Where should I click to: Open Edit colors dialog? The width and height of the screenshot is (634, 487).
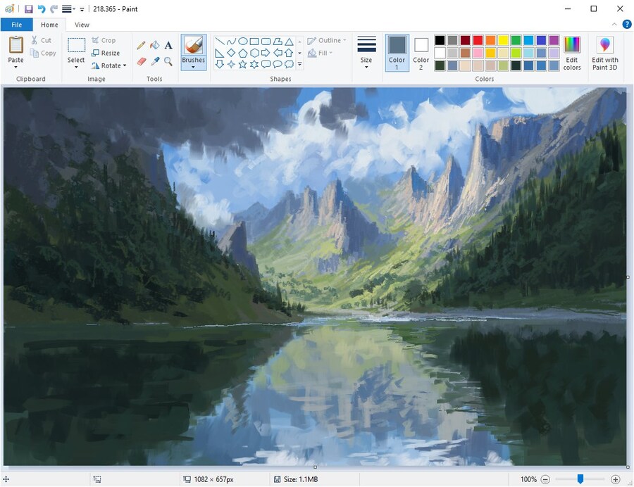572,53
